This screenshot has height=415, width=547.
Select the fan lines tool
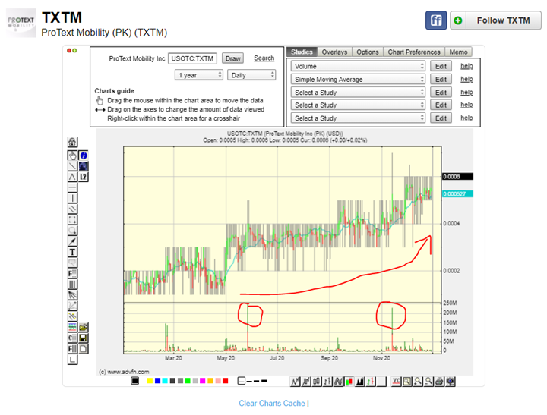[x=72, y=295]
